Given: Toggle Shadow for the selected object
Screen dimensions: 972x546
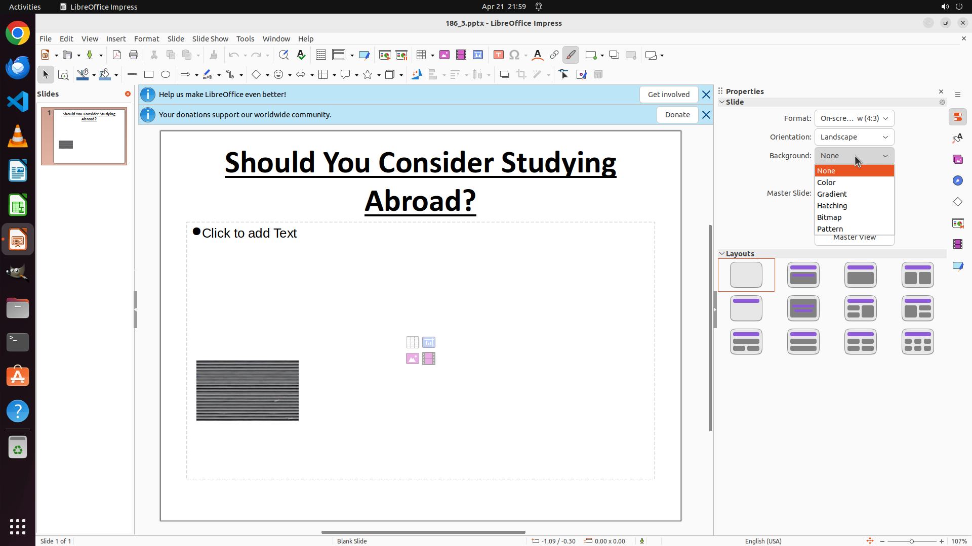Looking at the screenshot, I should click(504, 75).
